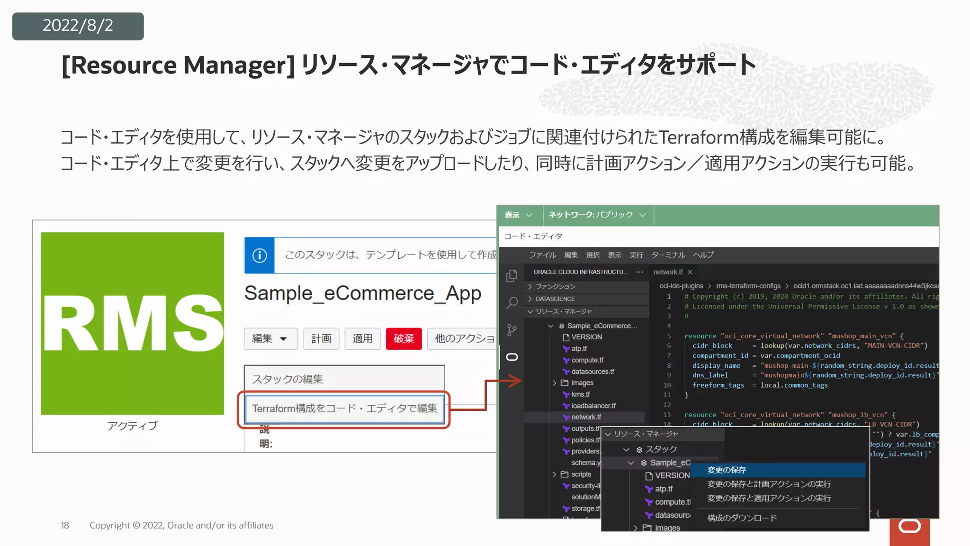Viewport: 970px width, 546px height.
Task: Open the Search magnifier icon in activity bar
Action: (512, 302)
